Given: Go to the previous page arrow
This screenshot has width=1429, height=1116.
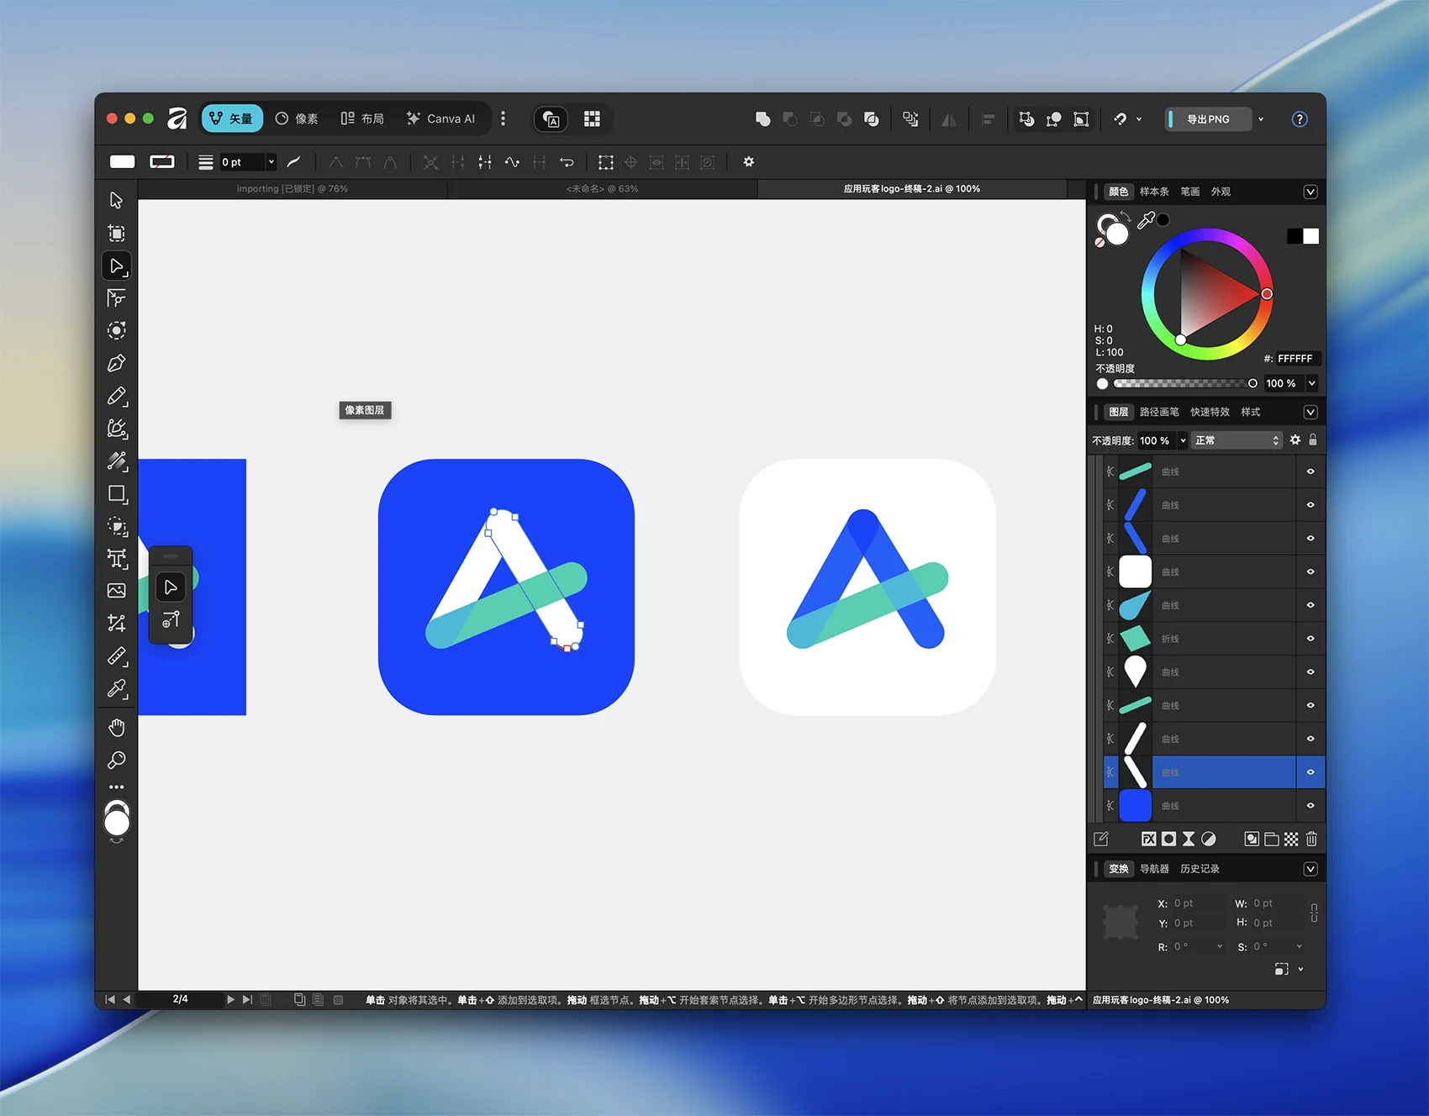Looking at the screenshot, I should coord(127,999).
